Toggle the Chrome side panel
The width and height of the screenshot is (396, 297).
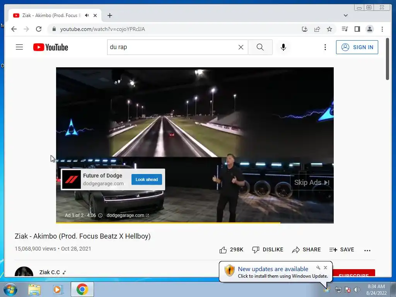coord(357,29)
